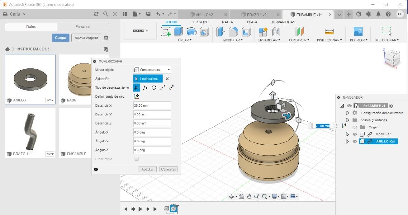
Task: Open the BRAZO 1 v2 document tab
Action: (x=256, y=15)
